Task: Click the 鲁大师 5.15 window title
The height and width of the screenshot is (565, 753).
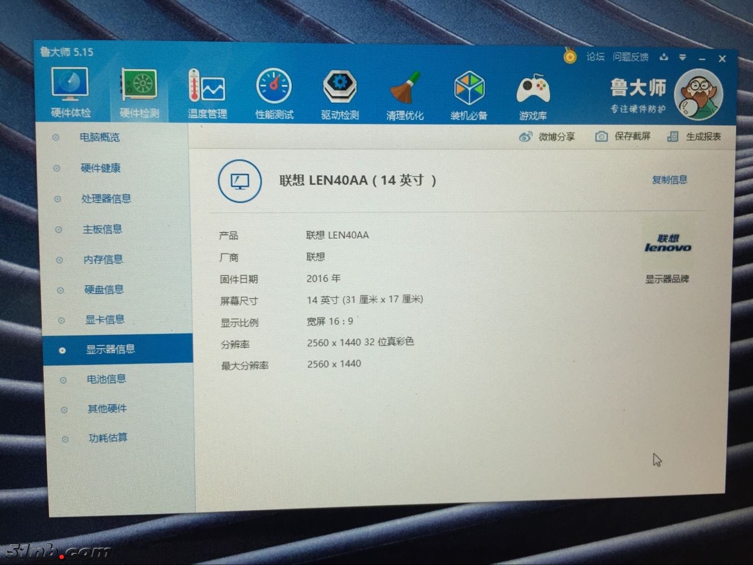Action: pos(67,52)
